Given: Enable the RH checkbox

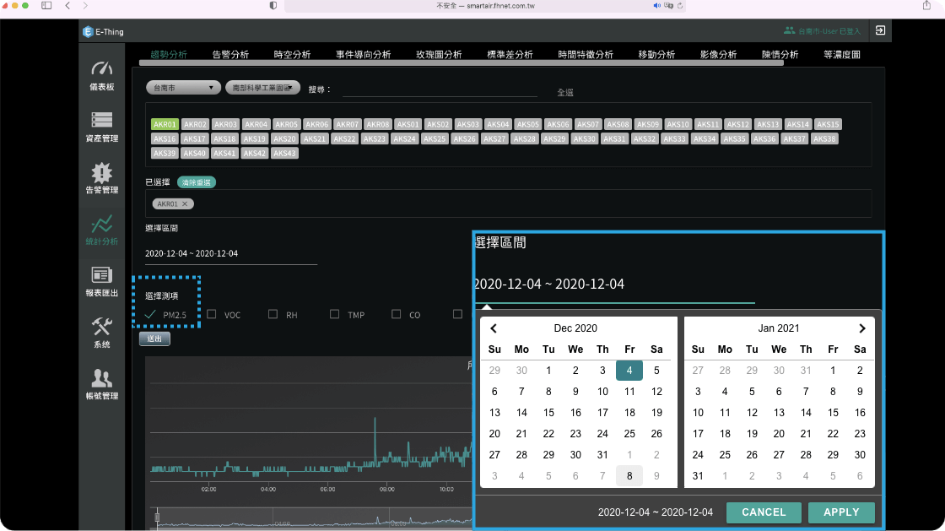Looking at the screenshot, I should pyautogui.click(x=273, y=315).
